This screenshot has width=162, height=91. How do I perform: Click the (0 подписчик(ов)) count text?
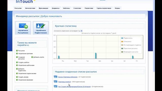[97, 86]
